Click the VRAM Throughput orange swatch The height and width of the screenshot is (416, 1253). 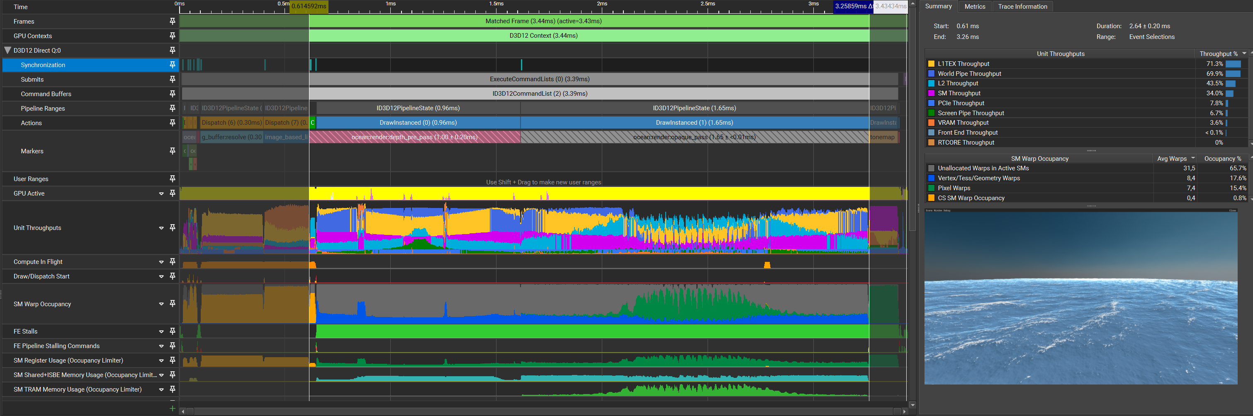click(x=931, y=123)
